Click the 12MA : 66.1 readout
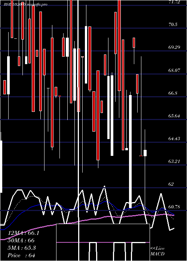The image size is (187, 261). [x=23, y=233]
